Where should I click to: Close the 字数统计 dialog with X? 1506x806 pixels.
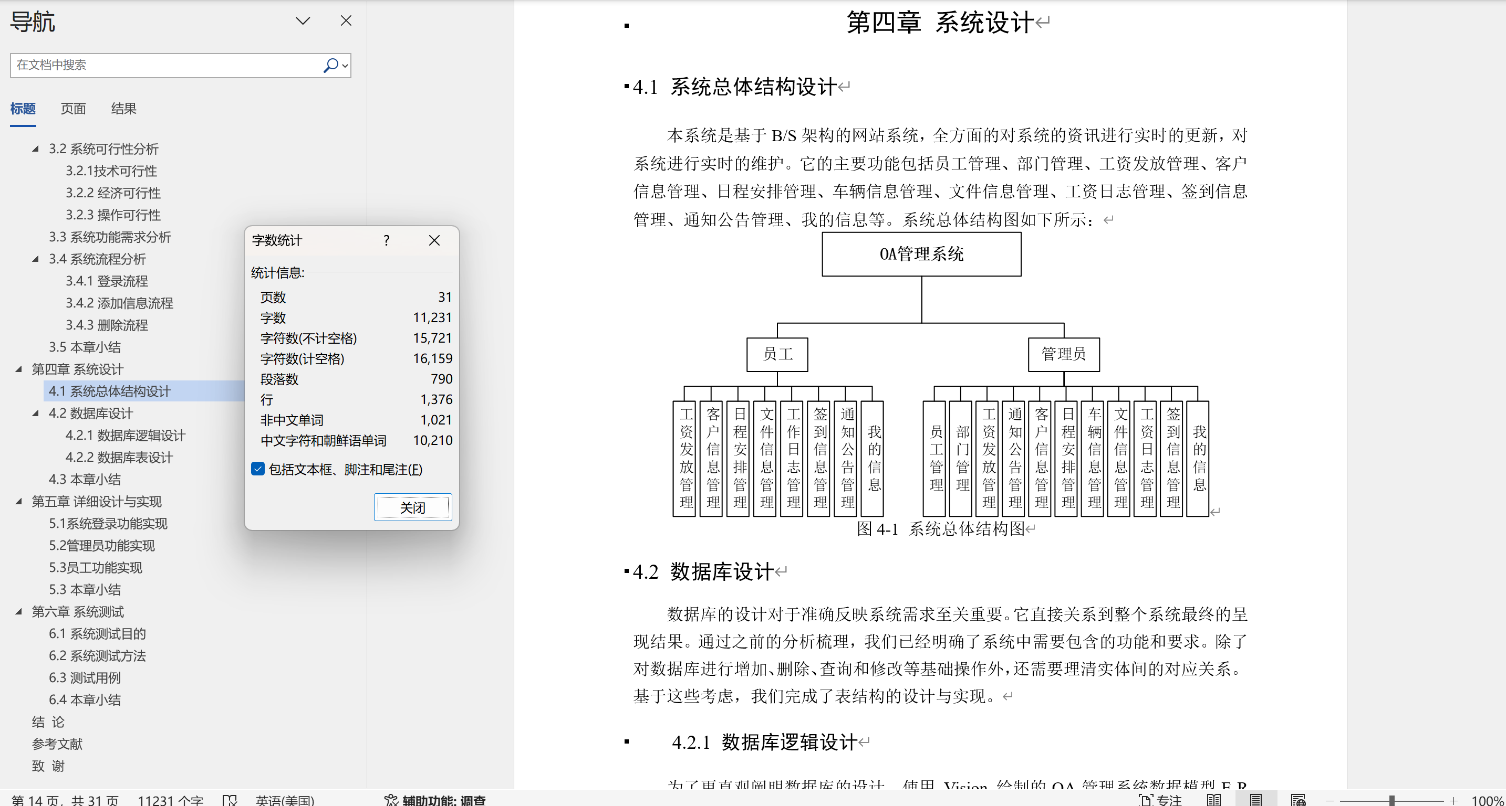click(x=434, y=241)
